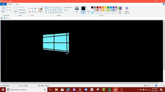Switch to the View tab

tap(17, 4)
